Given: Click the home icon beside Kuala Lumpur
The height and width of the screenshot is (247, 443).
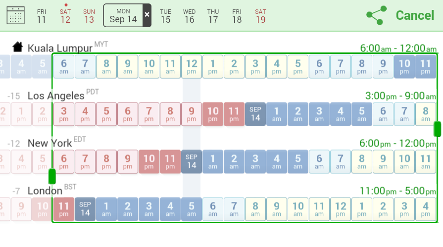Looking at the screenshot, I should 18,47.
